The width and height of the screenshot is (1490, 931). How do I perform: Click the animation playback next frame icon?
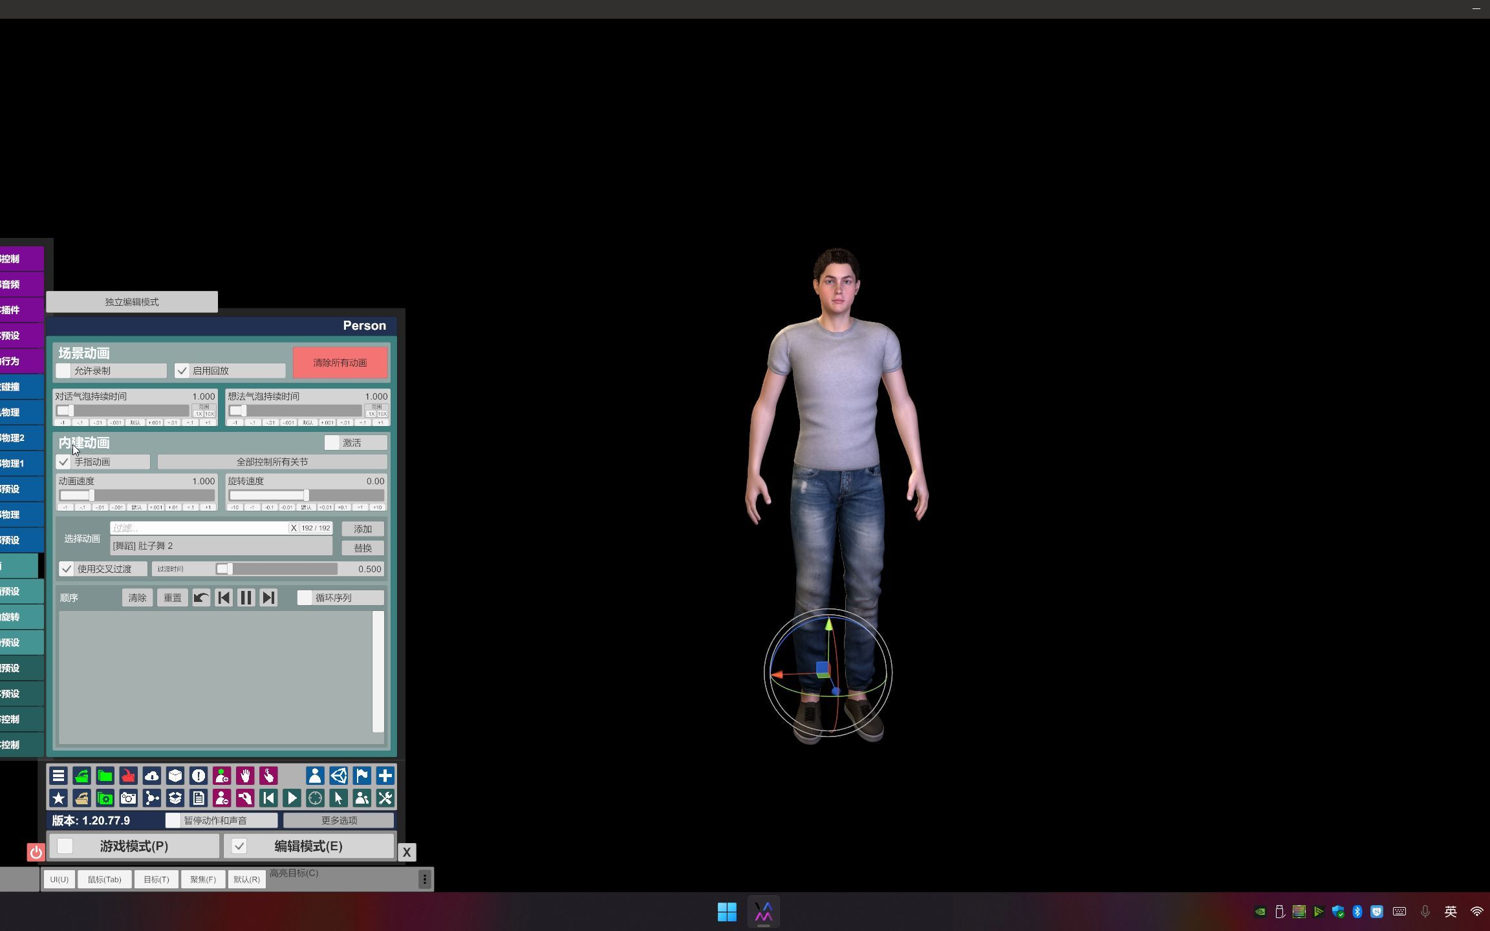268,597
